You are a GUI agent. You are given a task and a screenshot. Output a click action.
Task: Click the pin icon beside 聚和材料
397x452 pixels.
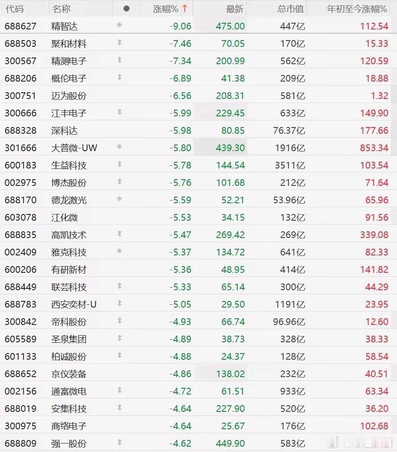[120, 43]
